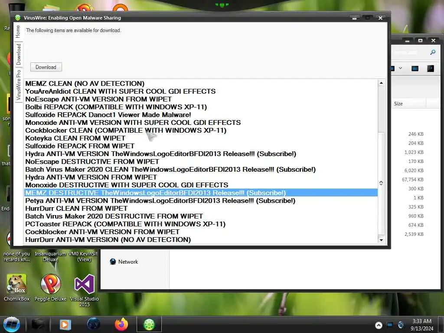Image resolution: width=444 pixels, height=333 pixels.
Task: Select the 67,754 KB file row
Action: pos(412,180)
